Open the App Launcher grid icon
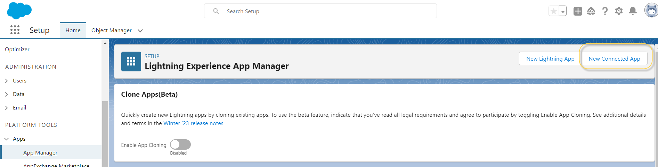The width and height of the screenshot is (658, 167). [x=15, y=30]
